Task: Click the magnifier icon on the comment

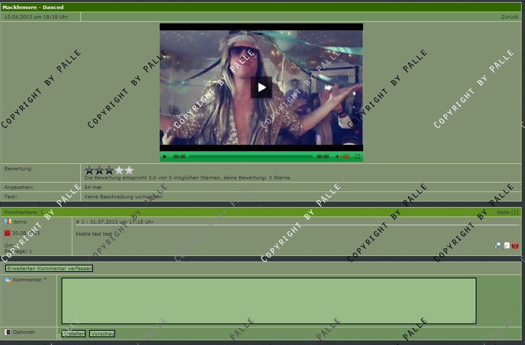Action: click(498, 246)
